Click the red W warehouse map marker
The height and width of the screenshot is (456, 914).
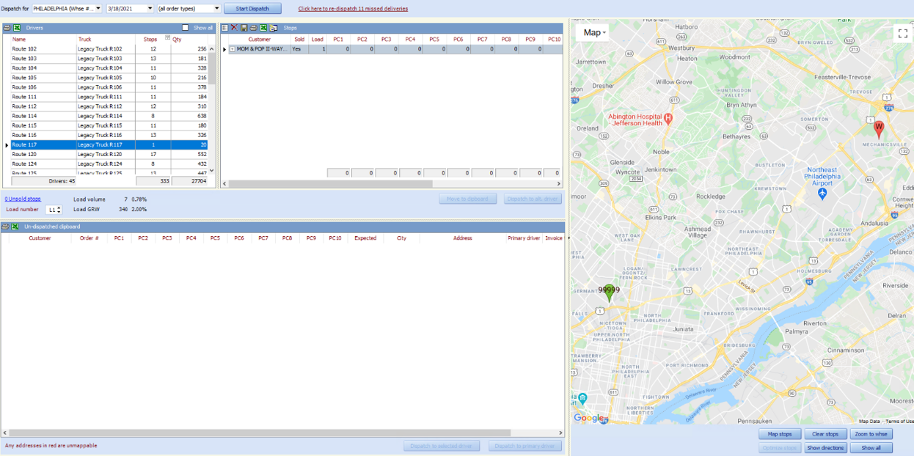coord(879,129)
